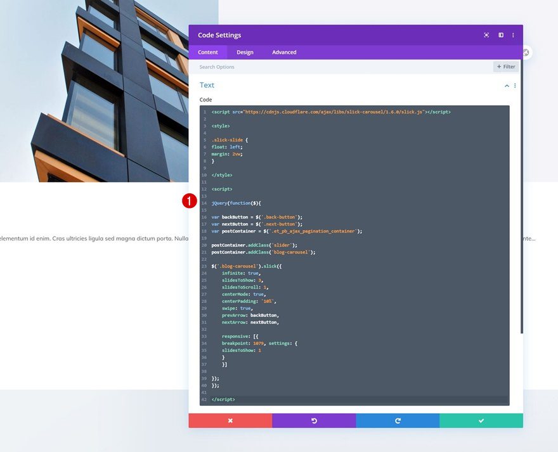This screenshot has width=558, height=452.
Task: Click the 'float: left;' code line
Action: (227, 147)
